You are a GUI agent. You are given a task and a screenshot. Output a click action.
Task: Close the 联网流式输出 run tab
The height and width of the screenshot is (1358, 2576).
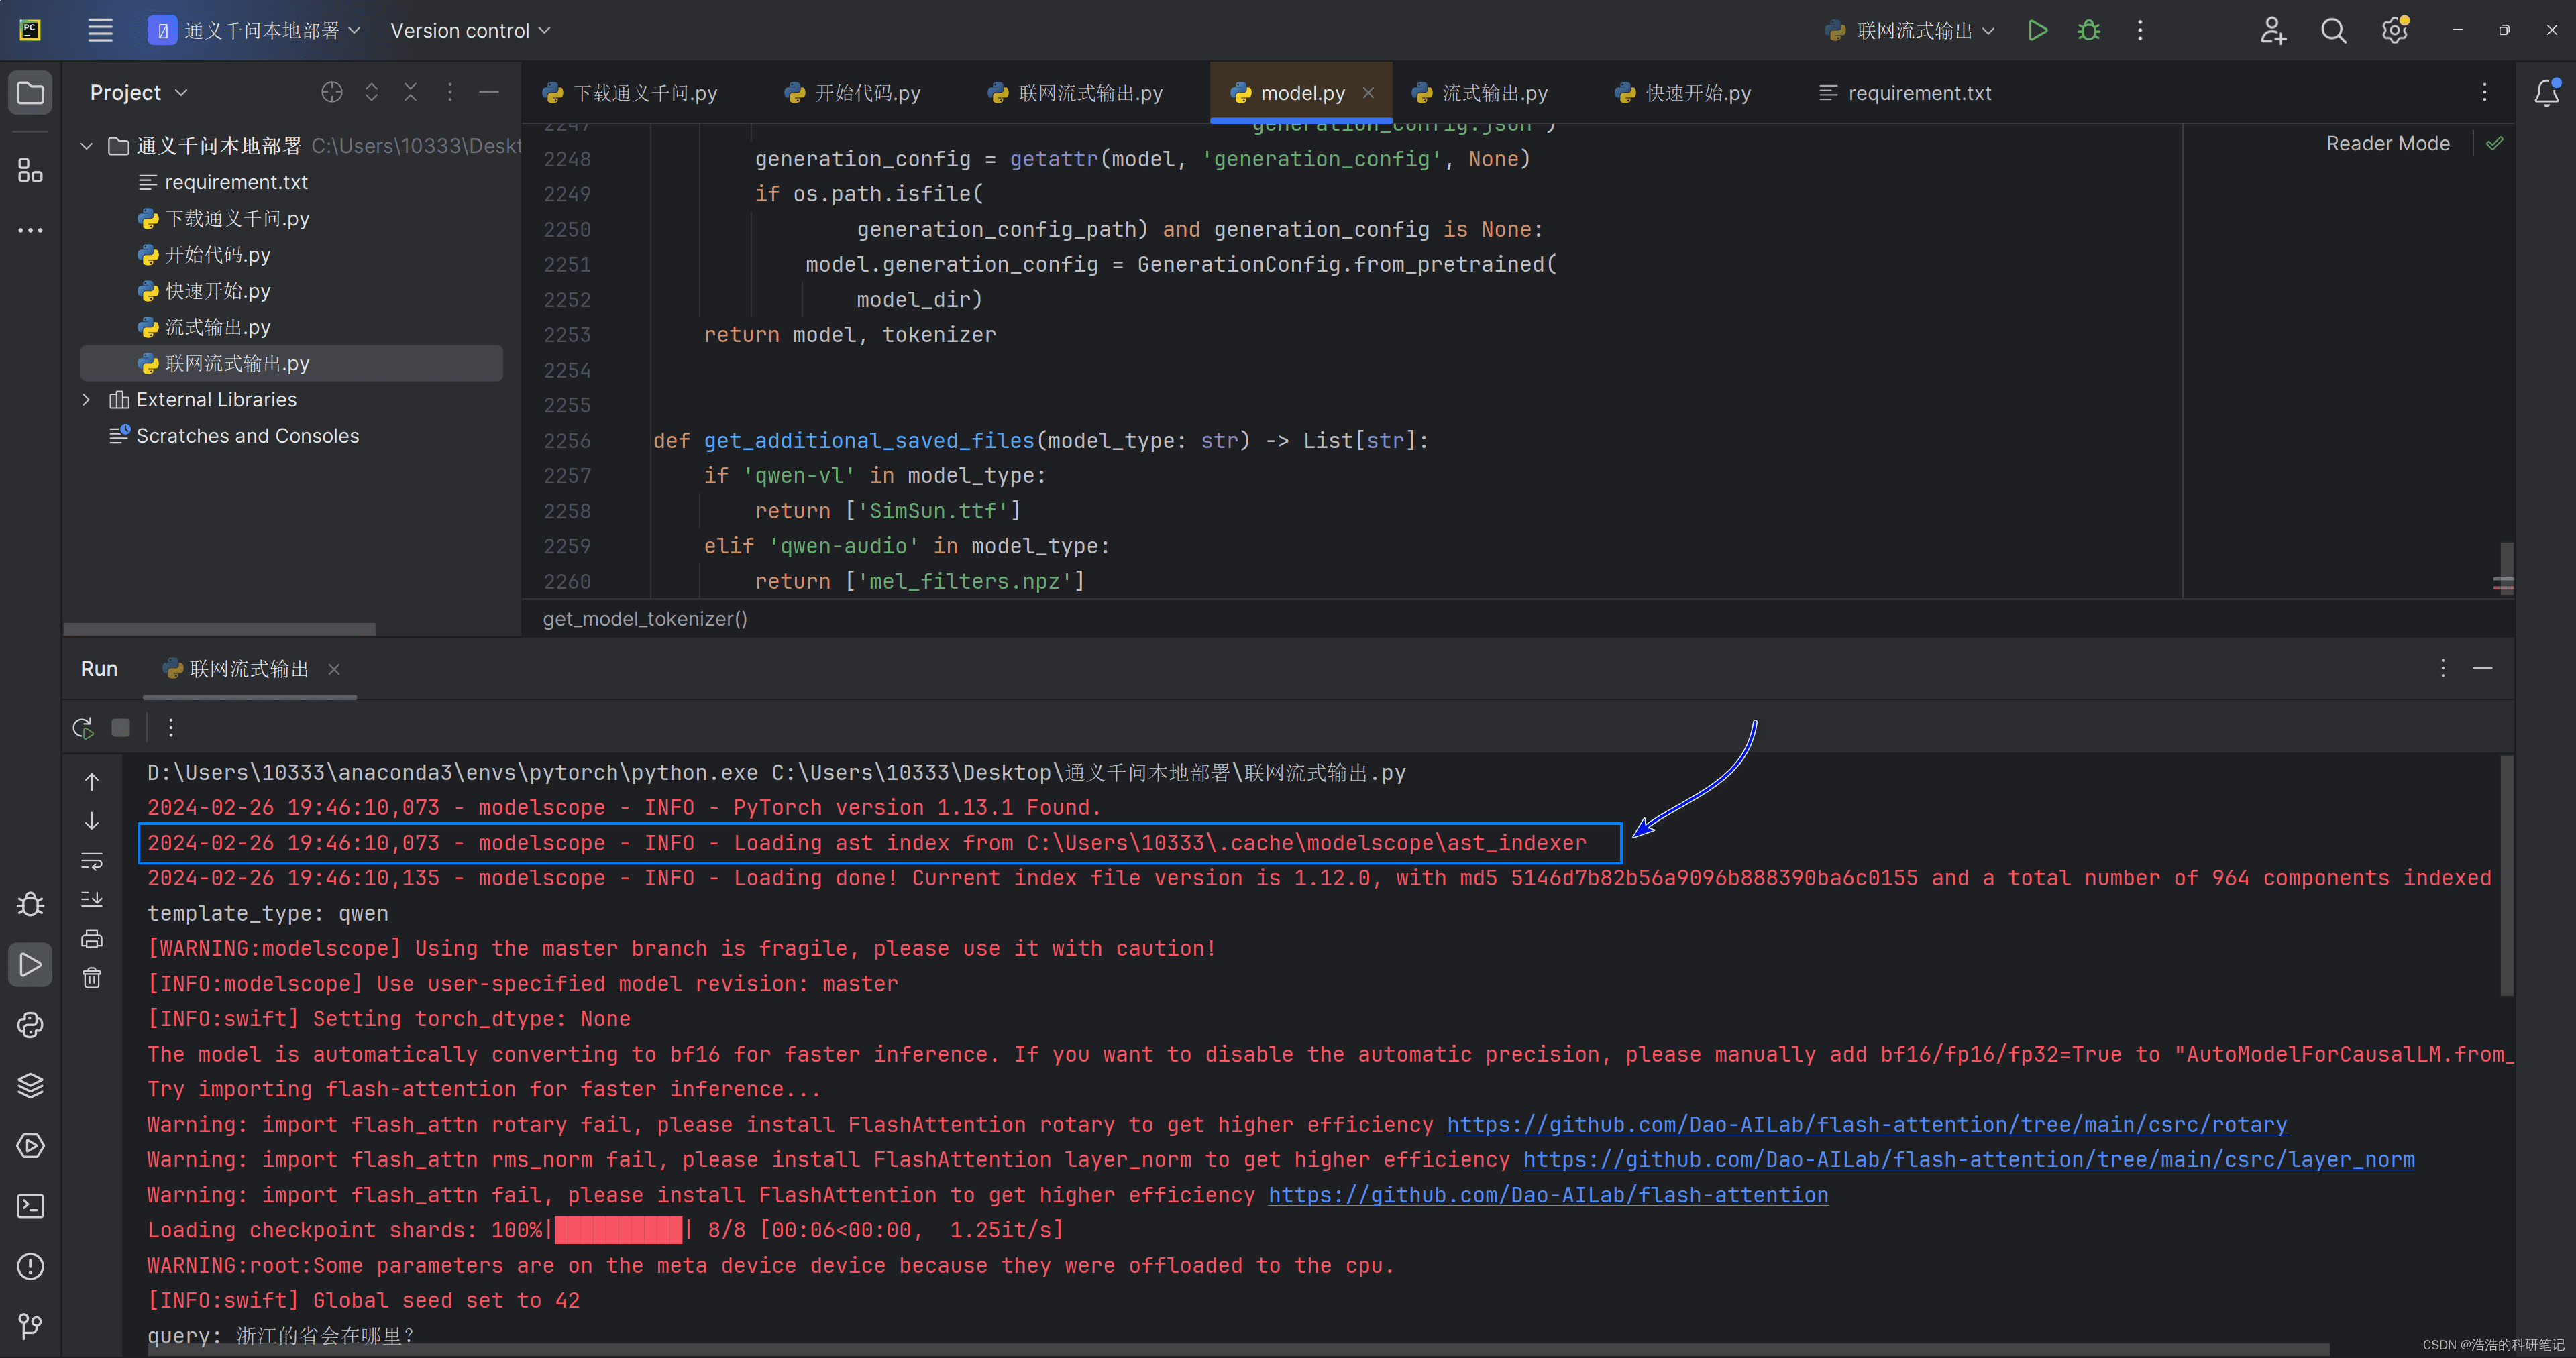(x=334, y=669)
